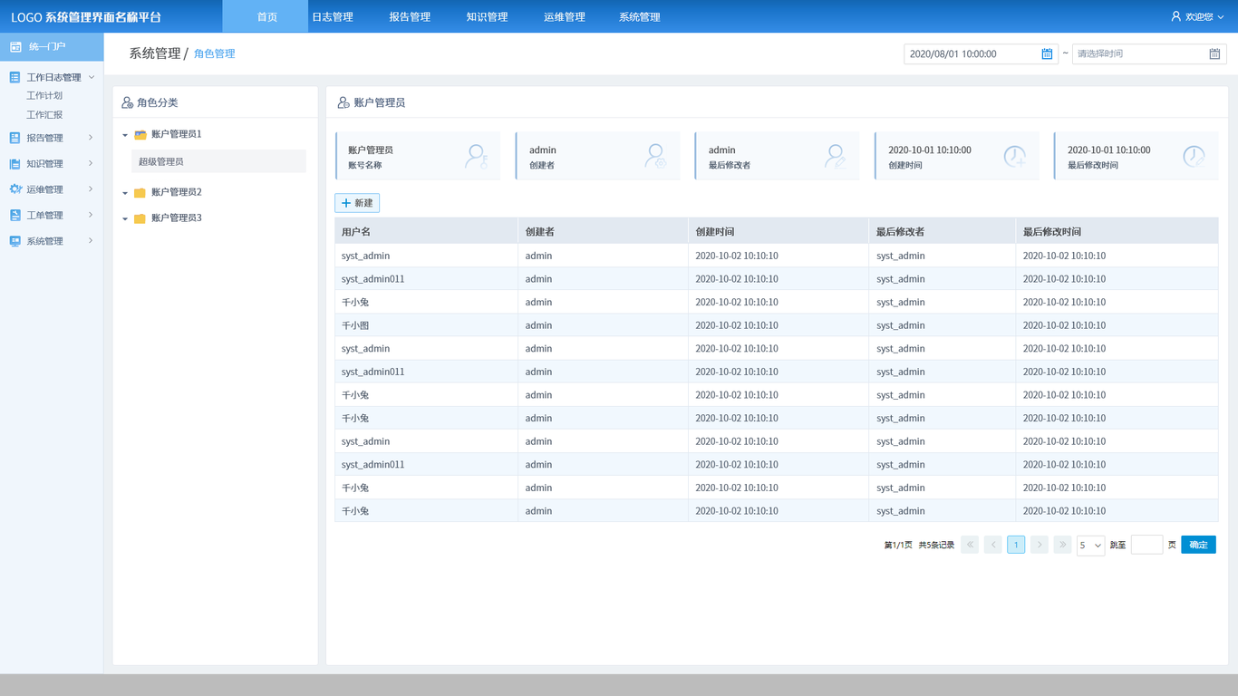The height and width of the screenshot is (696, 1238).
Task: Click the folder icon of 账户管理员2
Action: click(140, 193)
